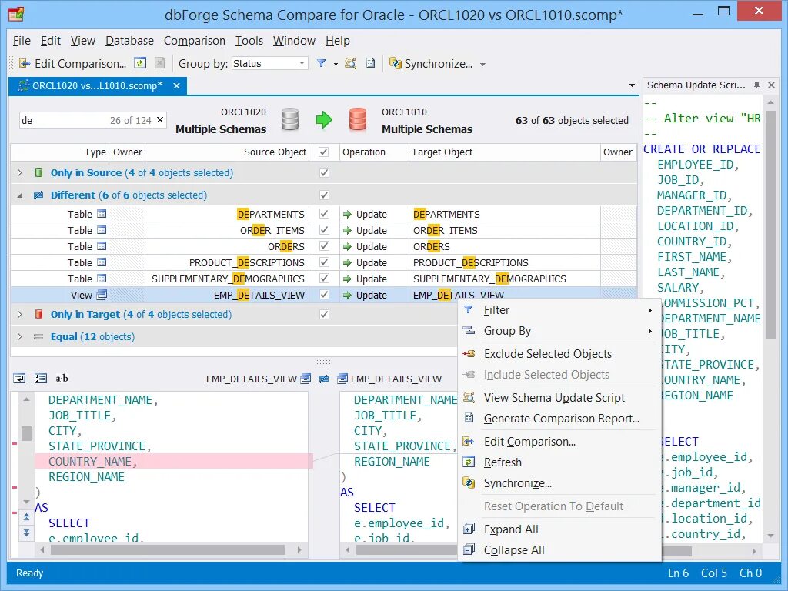Click the schema update script toolbar icon
This screenshot has width=788, height=591.
[350, 63]
